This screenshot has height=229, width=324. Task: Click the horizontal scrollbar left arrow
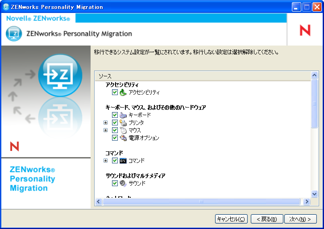99,201
